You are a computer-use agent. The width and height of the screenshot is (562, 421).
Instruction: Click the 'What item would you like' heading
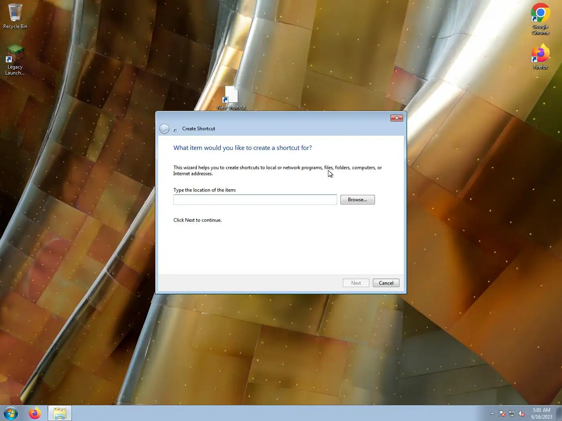click(242, 148)
